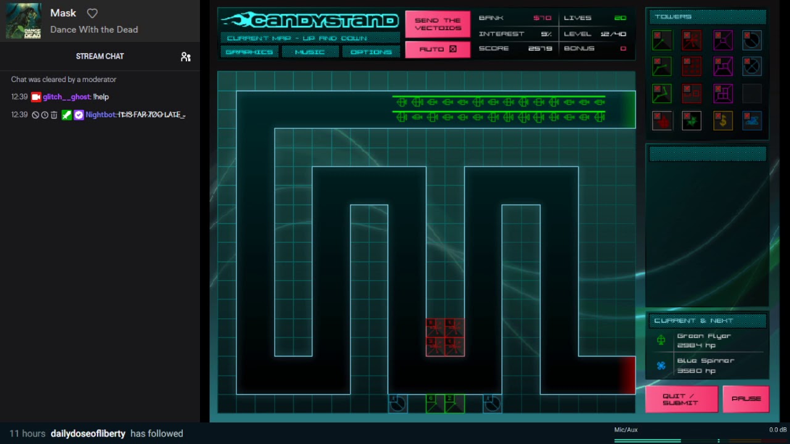This screenshot has height=444, width=790.
Task: Click the dailydoseofliberty follower name
Action: click(x=88, y=434)
